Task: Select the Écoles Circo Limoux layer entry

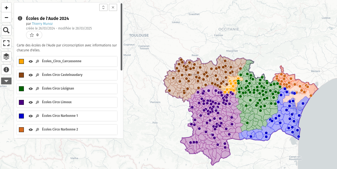Action: tap(56, 102)
